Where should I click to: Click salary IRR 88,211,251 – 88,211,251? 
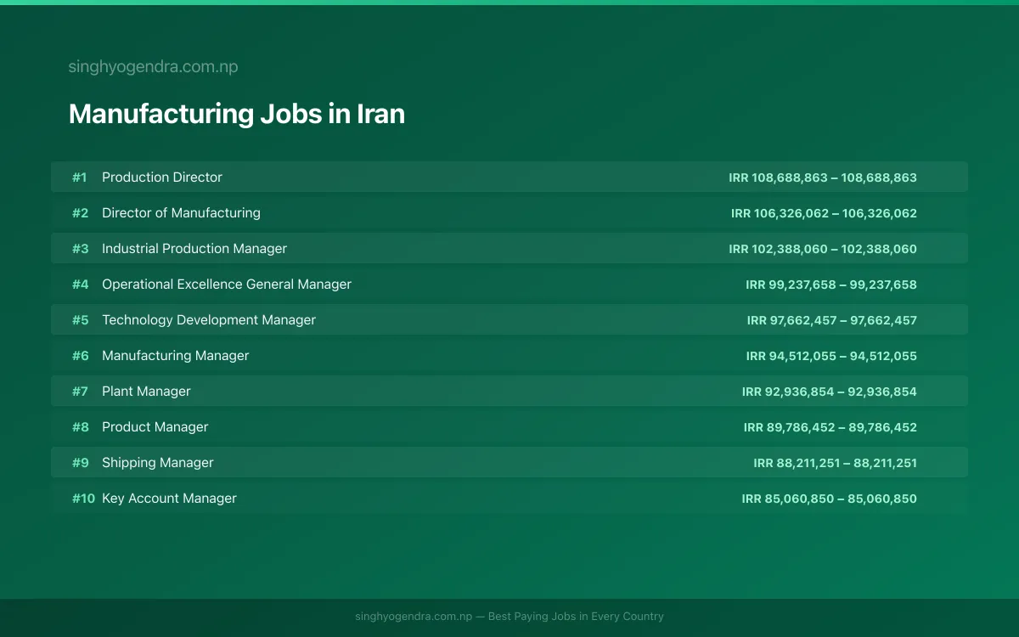click(x=836, y=463)
